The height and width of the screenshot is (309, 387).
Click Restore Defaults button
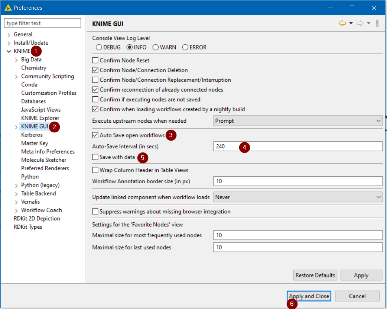(315, 275)
